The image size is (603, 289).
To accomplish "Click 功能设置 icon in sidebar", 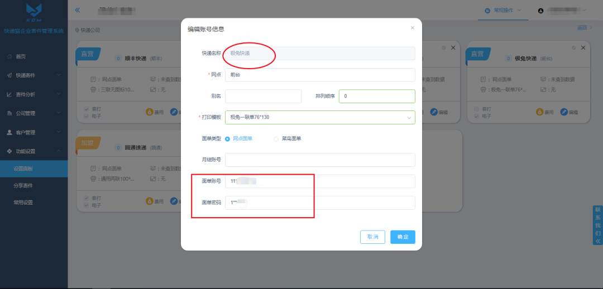I will 9,151.
